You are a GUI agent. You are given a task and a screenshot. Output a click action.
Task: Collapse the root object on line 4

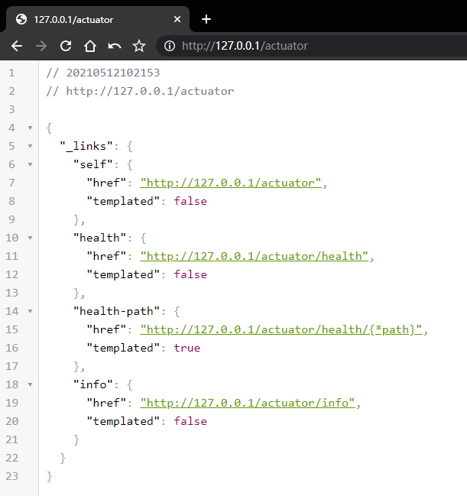click(x=30, y=128)
